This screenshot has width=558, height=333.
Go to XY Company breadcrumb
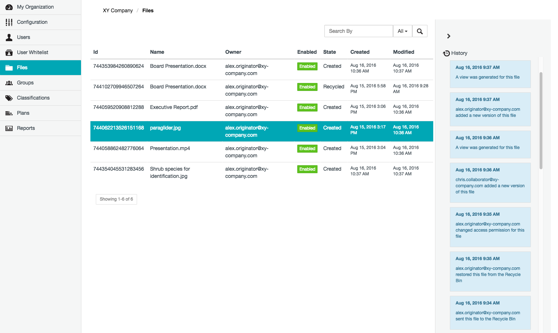tap(118, 10)
